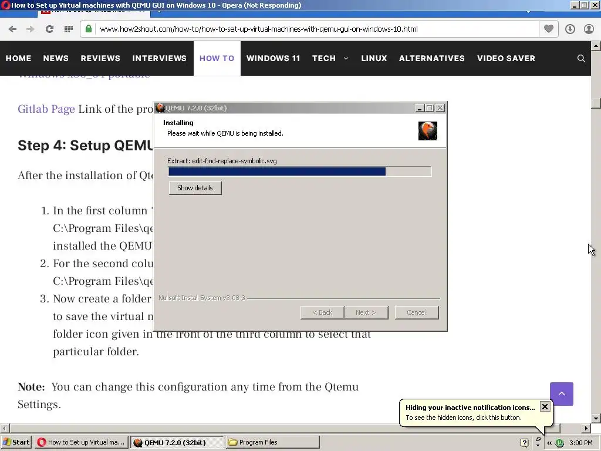The height and width of the screenshot is (451, 601).
Task: Open WINDOWS 11 nav item
Action: tap(274, 58)
